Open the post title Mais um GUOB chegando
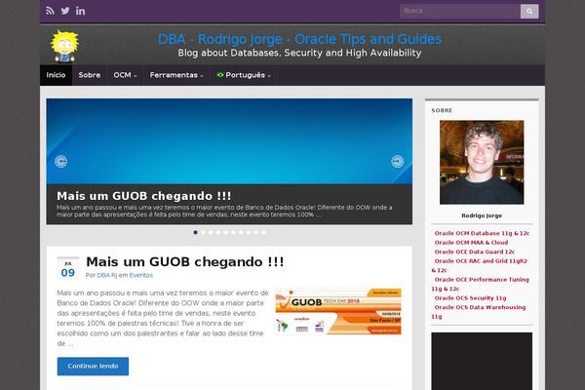 coord(184,262)
